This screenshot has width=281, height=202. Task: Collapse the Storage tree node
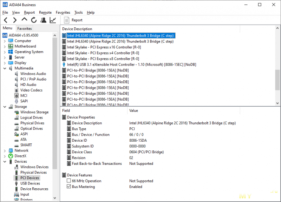5,107
